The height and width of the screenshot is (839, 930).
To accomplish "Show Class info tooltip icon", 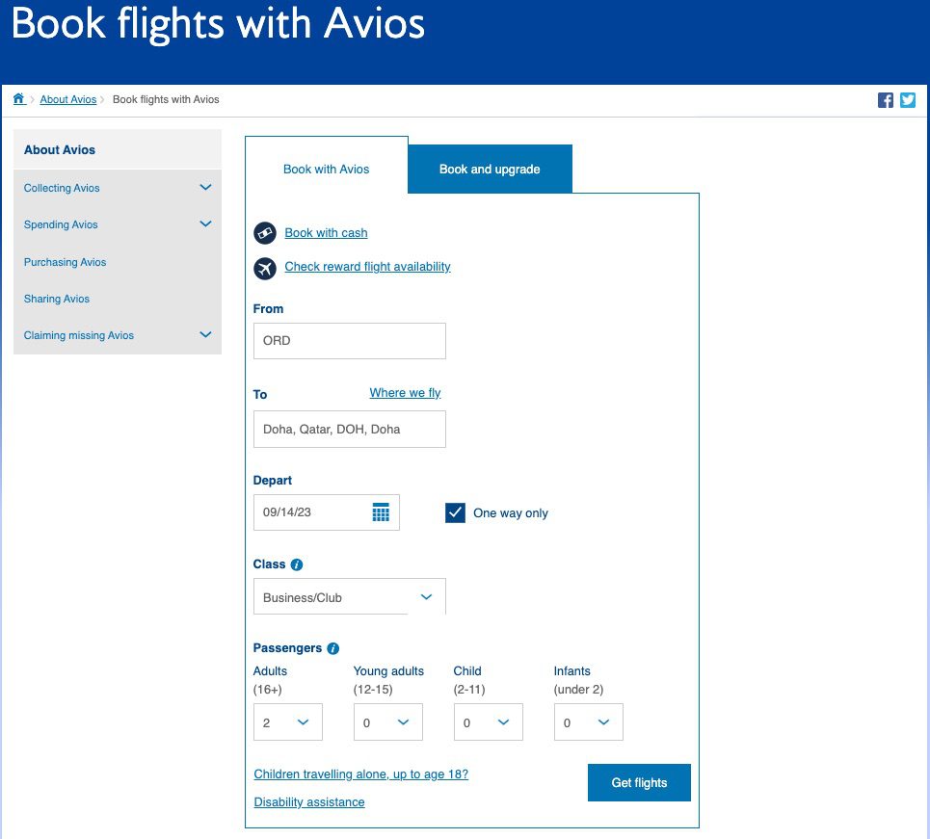I will click(297, 564).
